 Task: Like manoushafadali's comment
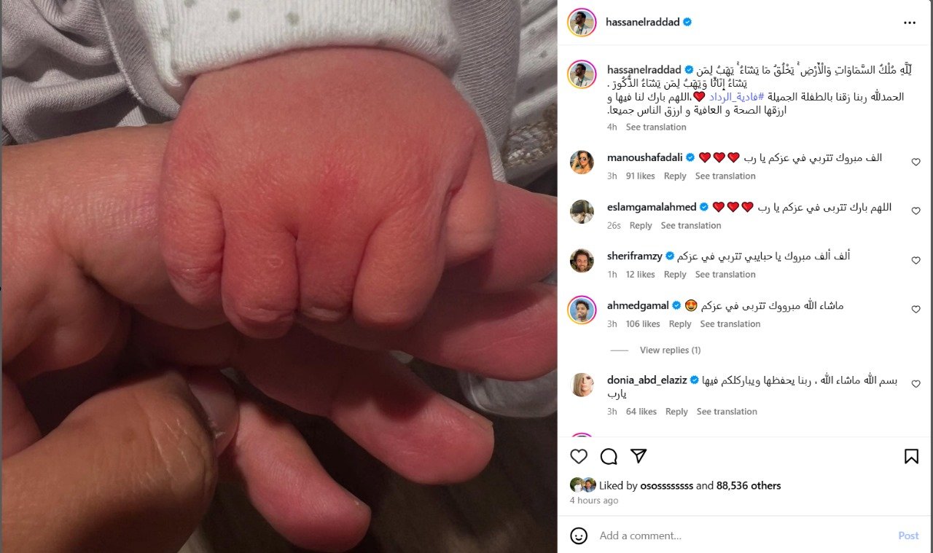pos(916,162)
